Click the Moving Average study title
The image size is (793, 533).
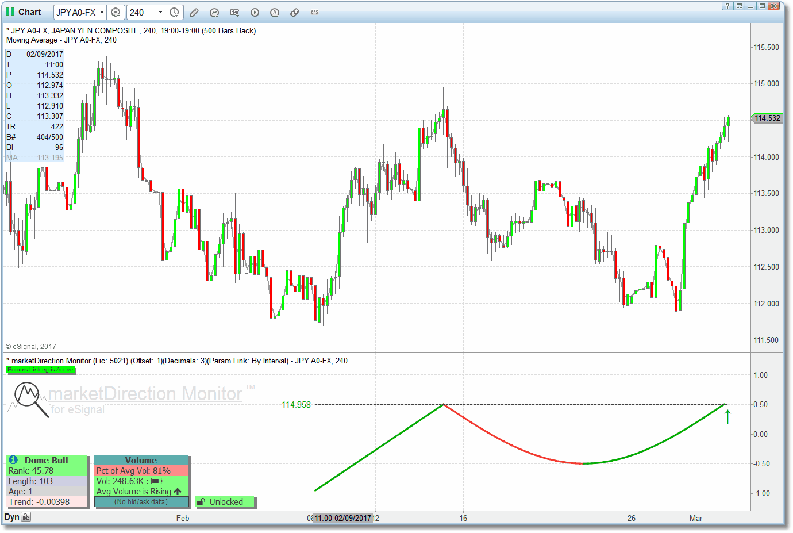(61, 40)
